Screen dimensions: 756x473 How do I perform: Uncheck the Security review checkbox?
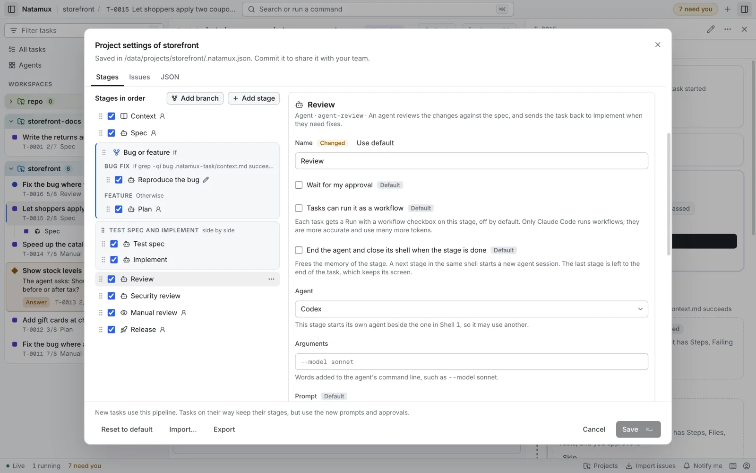click(x=112, y=296)
